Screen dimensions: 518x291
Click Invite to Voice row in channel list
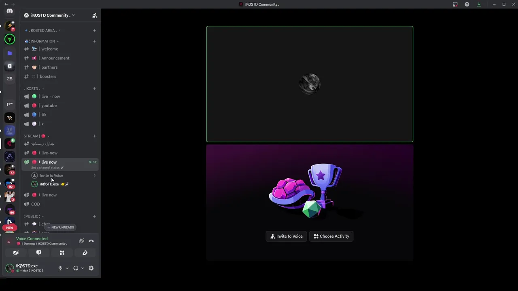point(63,175)
